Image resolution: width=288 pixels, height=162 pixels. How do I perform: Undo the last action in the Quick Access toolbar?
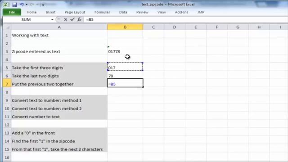[x=22, y=4]
